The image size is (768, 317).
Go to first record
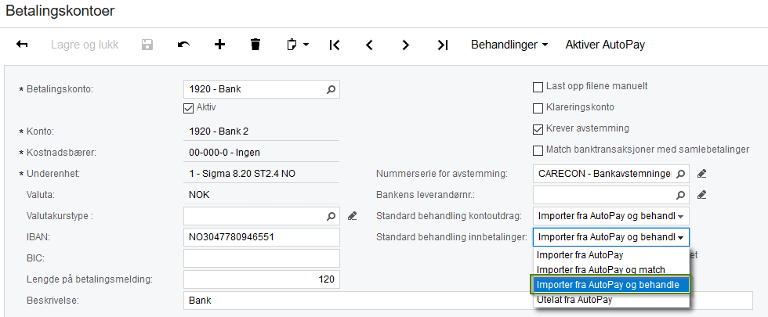click(x=335, y=45)
